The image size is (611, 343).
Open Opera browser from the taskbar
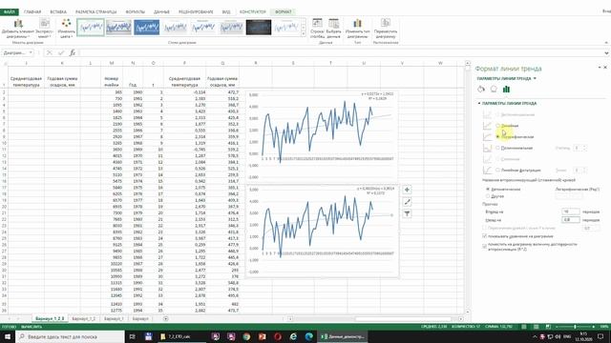[x=278, y=336]
